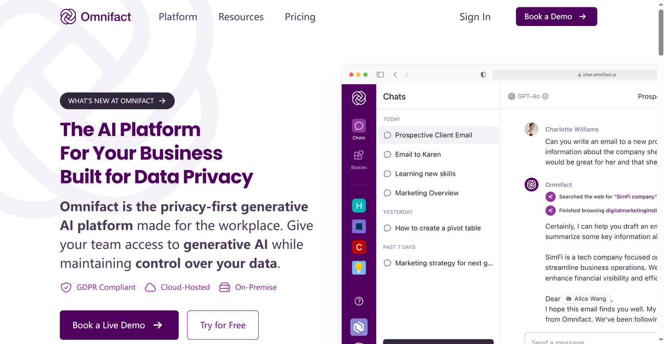
Task: Expand the Platform navigation menu
Action: (178, 17)
